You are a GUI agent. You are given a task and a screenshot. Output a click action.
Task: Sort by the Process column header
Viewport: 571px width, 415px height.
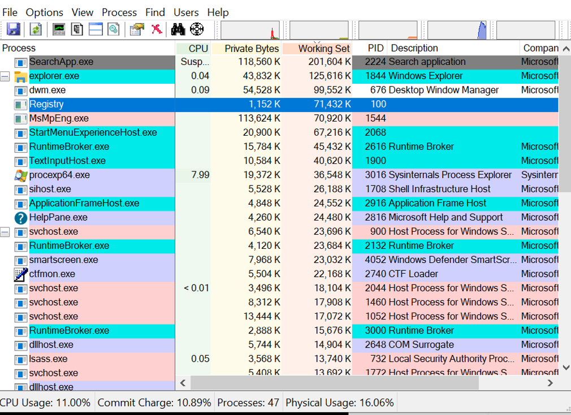click(x=88, y=49)
